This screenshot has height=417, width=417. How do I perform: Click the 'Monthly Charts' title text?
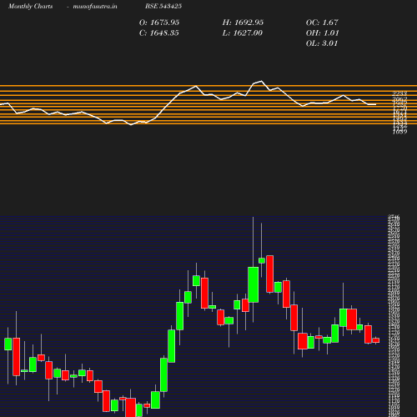(x=30, y=6)
